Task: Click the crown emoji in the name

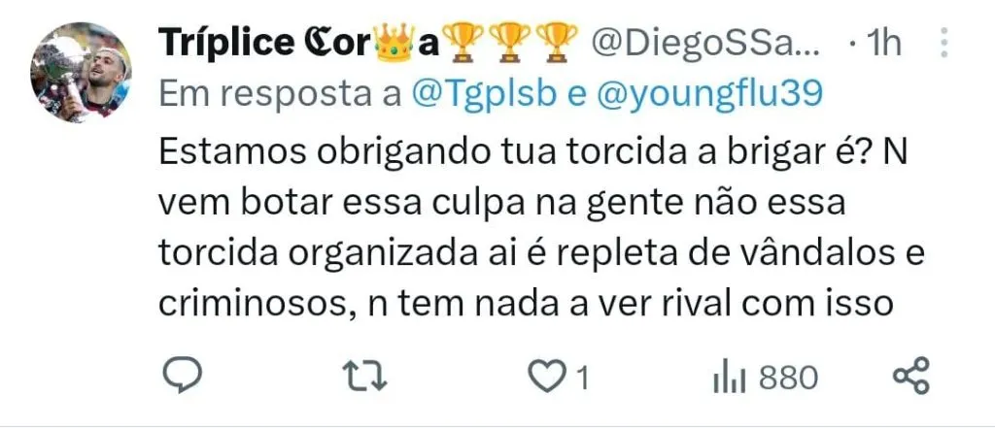Action: (x=395, y=41)
